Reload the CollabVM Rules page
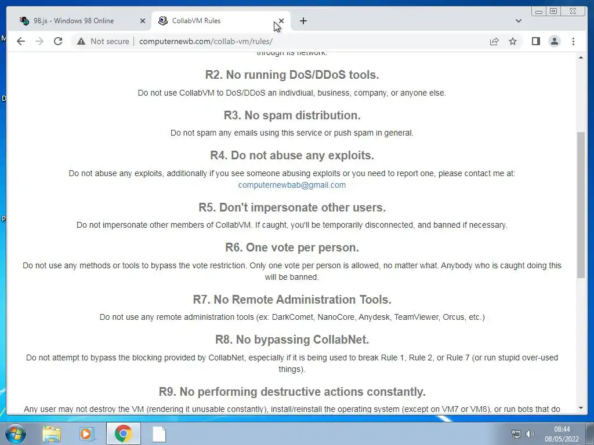594x445 pixels. [x=58, y=41]
